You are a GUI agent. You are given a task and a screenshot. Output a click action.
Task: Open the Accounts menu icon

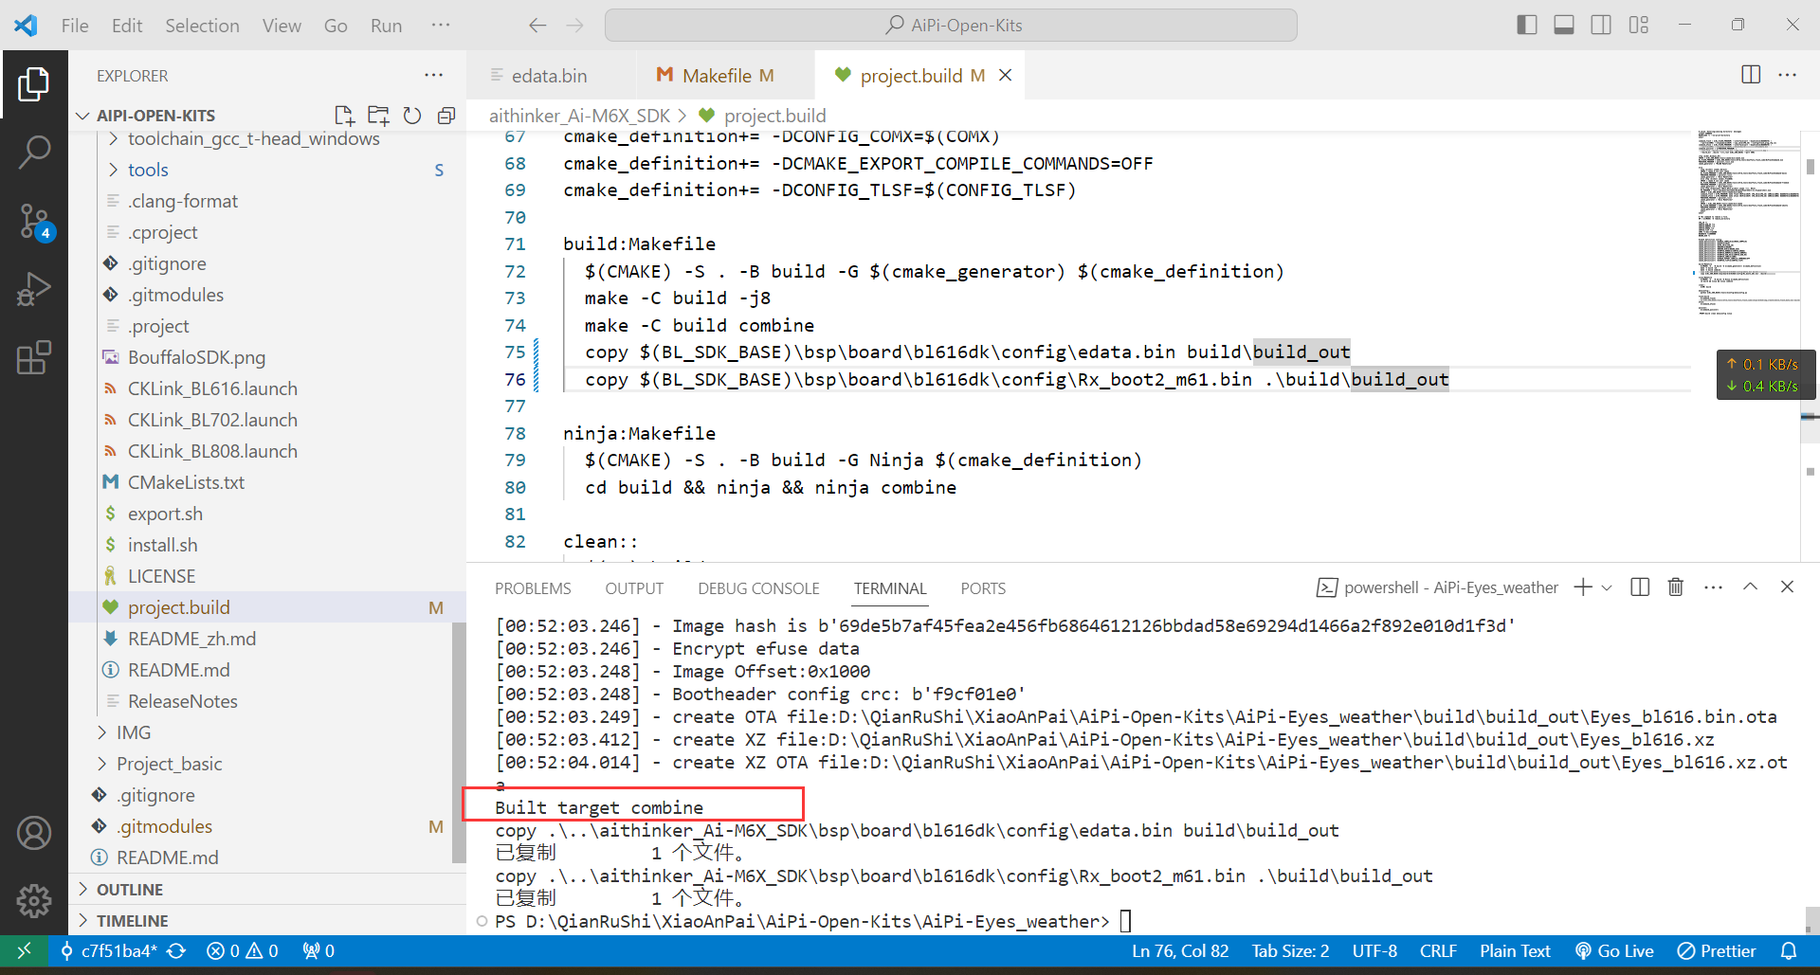click(33, 833)
